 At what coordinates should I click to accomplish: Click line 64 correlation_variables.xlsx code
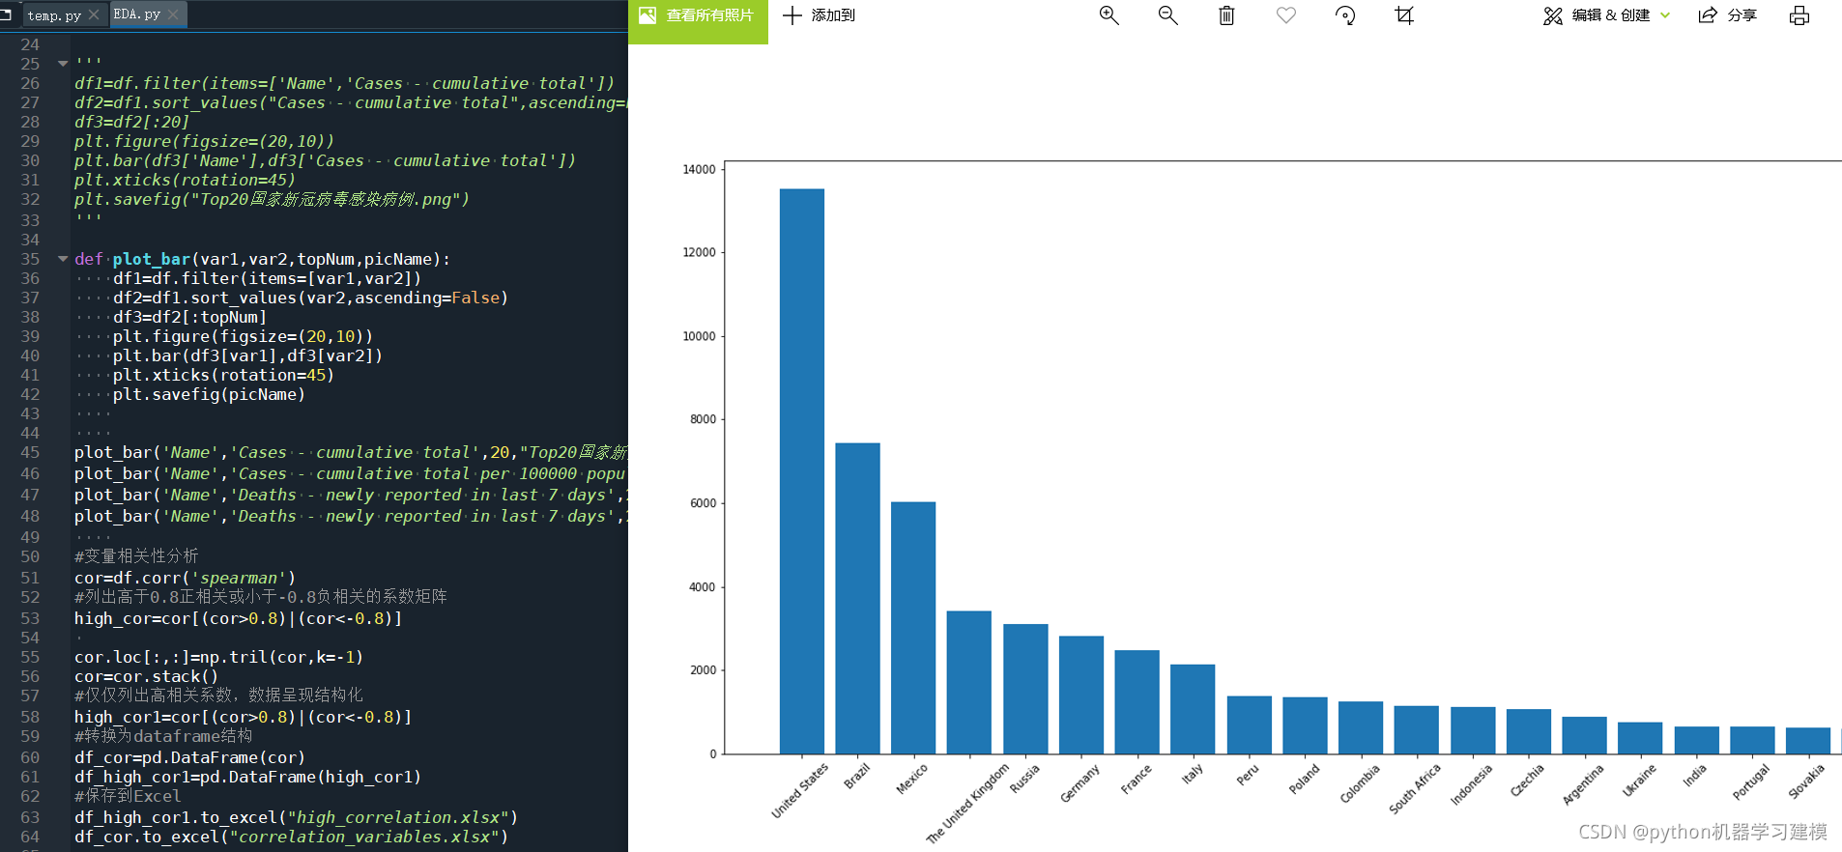(x=291, y=837)
